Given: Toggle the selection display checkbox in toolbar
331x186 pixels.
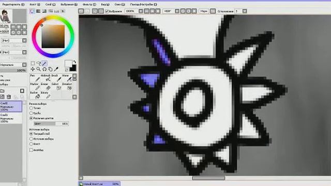Looking at the screenshot, I should pos(107,11).
